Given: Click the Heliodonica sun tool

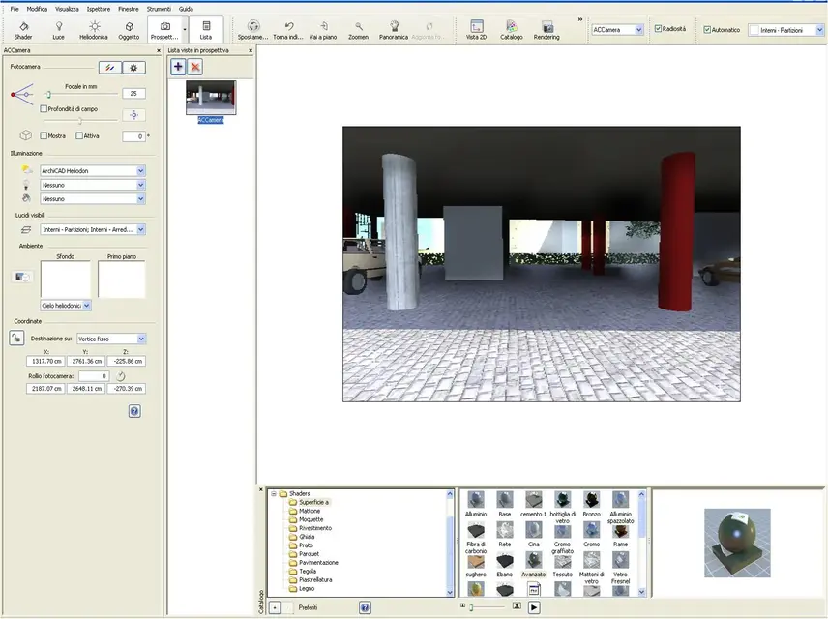Looking at the screenshot, I should pos(94,29).
